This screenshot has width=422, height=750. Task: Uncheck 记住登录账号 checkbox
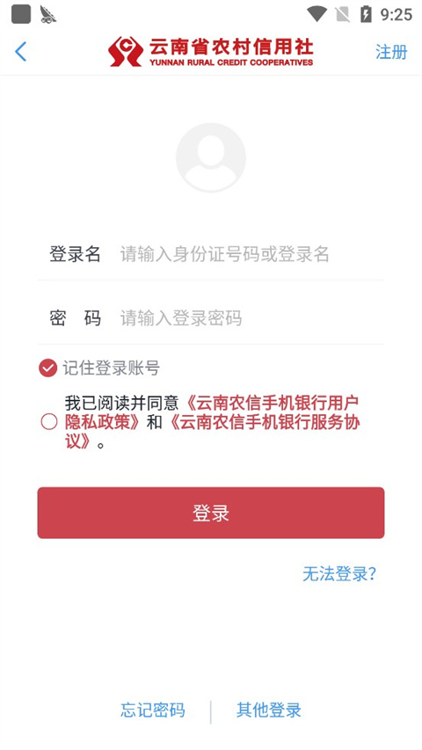[x=47, y=368]
